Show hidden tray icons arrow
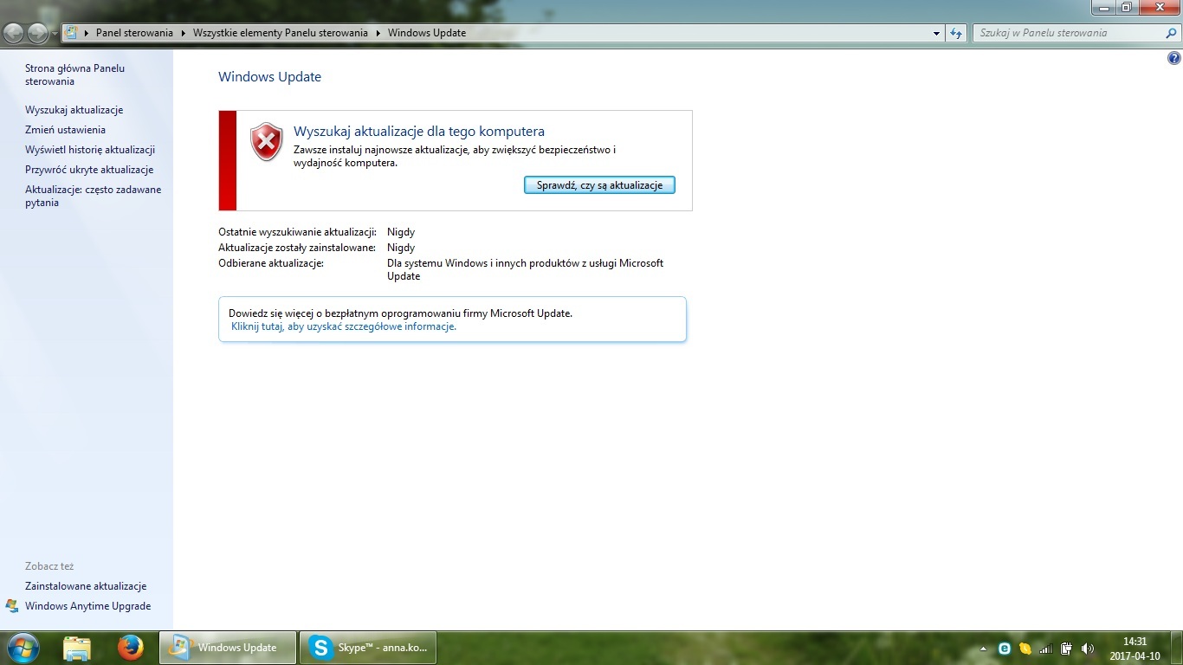 pyautogui.click(x=983, y=649)
